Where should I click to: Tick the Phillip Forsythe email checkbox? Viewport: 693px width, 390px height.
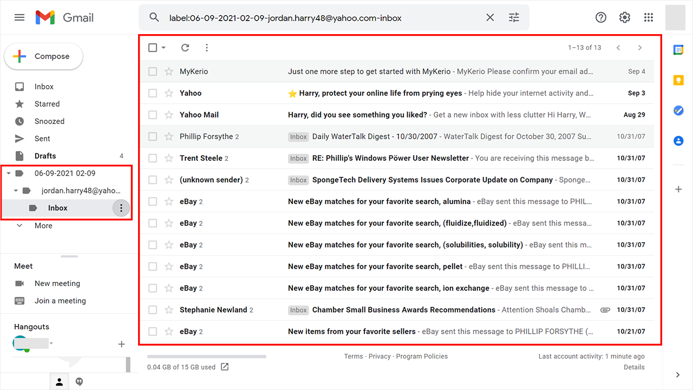coord(153,136)
